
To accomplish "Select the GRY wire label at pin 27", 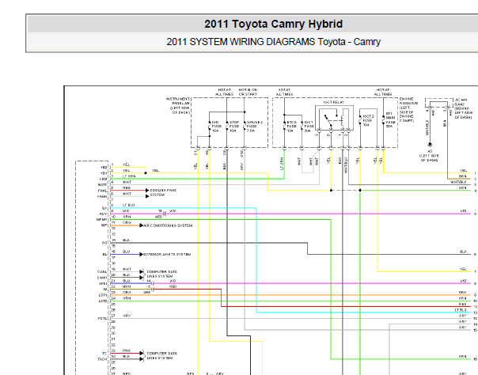I will point(127,316).
